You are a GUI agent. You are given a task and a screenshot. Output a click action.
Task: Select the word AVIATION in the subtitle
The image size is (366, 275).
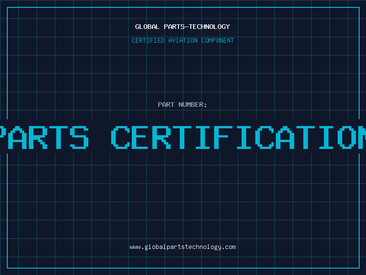183,40
